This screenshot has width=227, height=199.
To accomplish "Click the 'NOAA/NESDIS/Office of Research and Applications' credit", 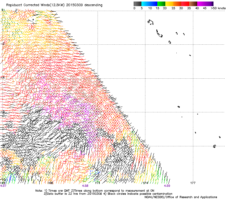I will click(x=181, y=197).
